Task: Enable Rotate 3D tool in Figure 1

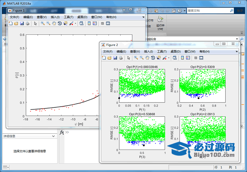Action: pos(59,23)
